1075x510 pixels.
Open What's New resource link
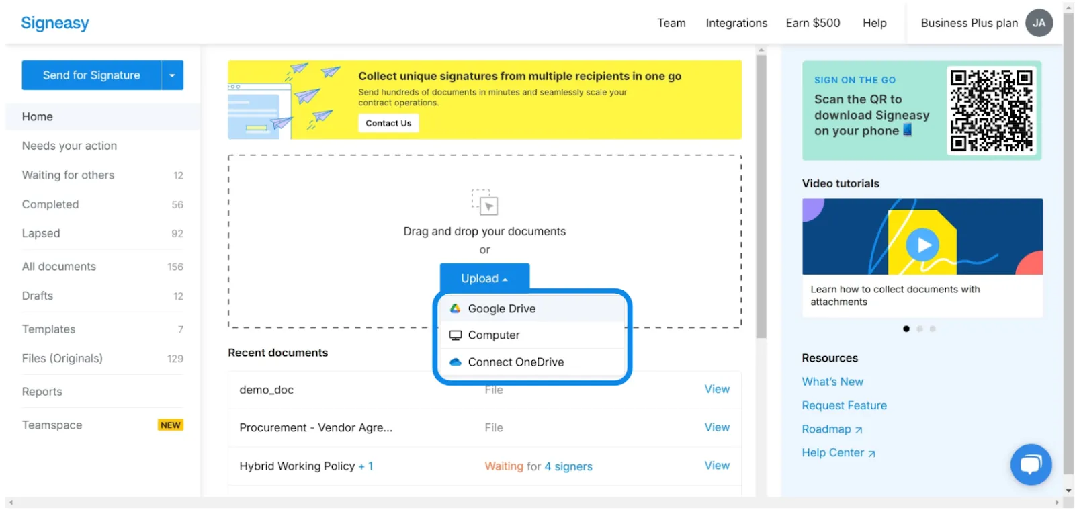[x=832, y=382]
